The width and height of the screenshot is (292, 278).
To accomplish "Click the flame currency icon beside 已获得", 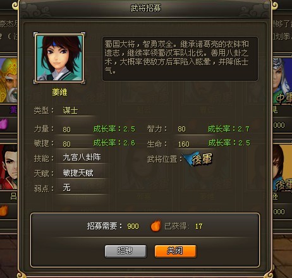I will pos(156,226).
